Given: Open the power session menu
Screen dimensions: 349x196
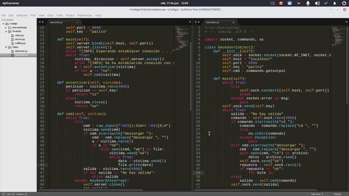Looking at the screenshot, I should [x=344, y=3].
